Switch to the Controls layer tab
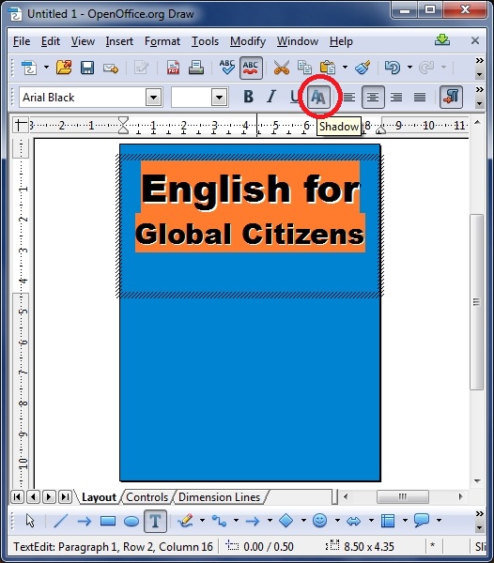Viewport: 494px width, 563px height. [147, 497]
